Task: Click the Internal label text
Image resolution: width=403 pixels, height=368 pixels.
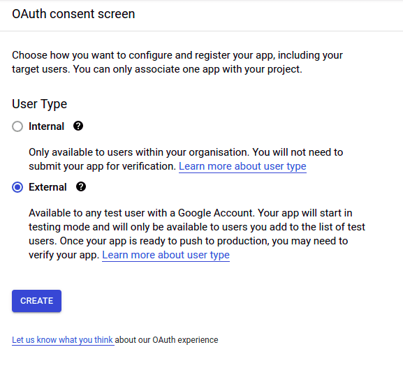Action: pos(46,126)
